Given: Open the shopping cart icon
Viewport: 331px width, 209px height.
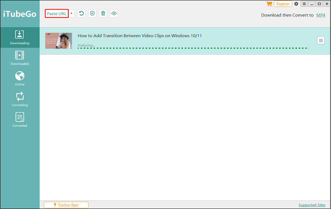Looking at the screenshot, I should coord(269,4).
